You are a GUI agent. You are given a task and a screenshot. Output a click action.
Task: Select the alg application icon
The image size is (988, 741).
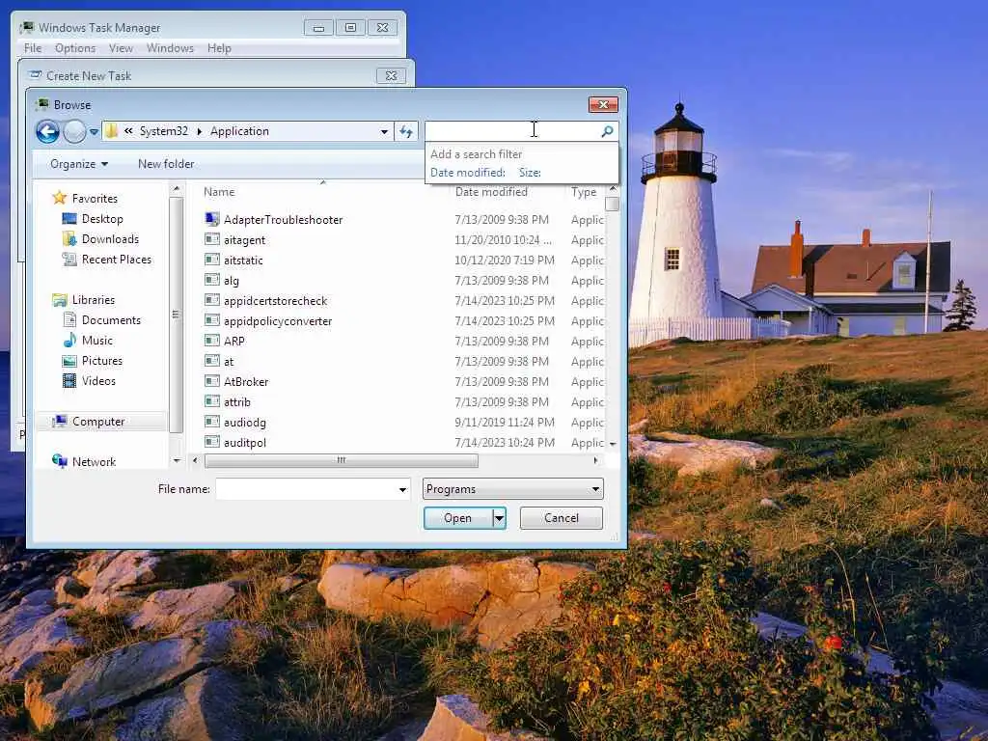[x=212, y=280]
